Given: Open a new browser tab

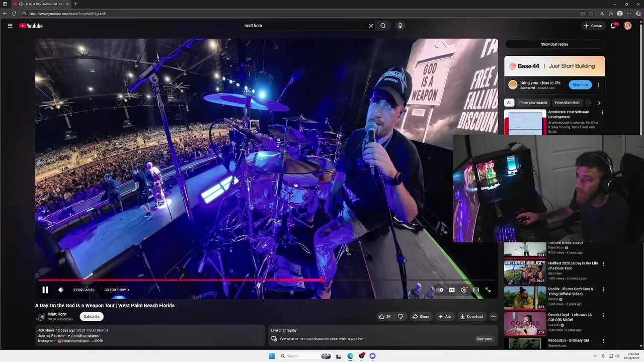Looking at the screenshot, I should pyautogui.click(x=76, y=4).
